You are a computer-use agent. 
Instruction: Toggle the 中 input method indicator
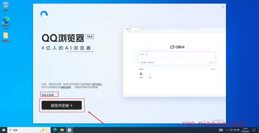coord(238,130)
